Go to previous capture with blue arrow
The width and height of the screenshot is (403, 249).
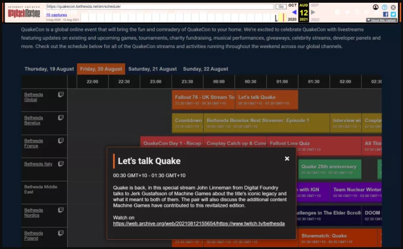click(294, 13)
